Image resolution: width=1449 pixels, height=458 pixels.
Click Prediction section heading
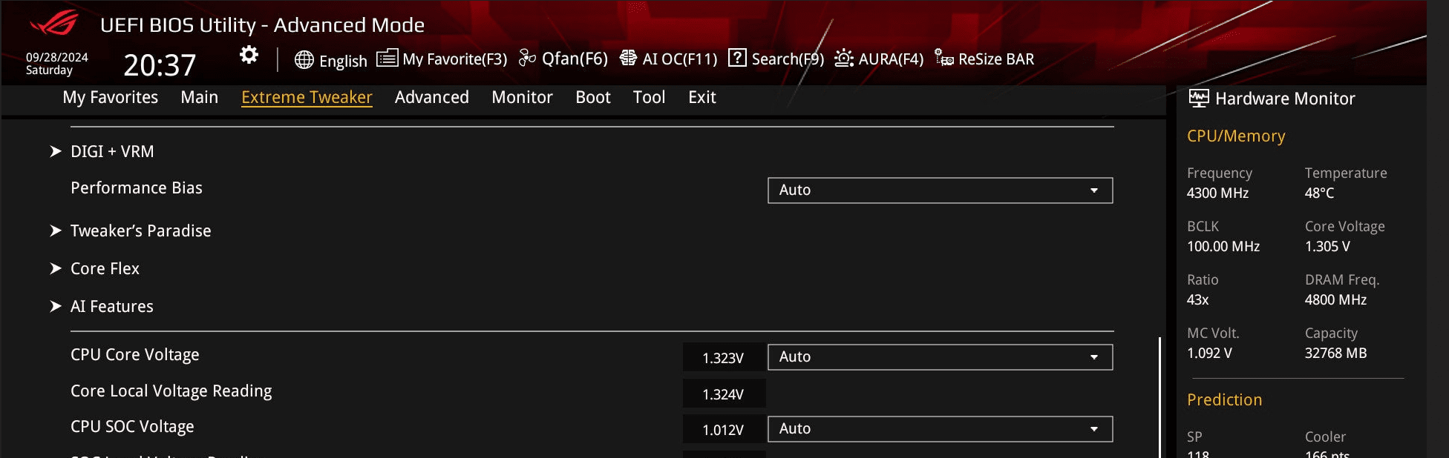[x=1224, y=400]
